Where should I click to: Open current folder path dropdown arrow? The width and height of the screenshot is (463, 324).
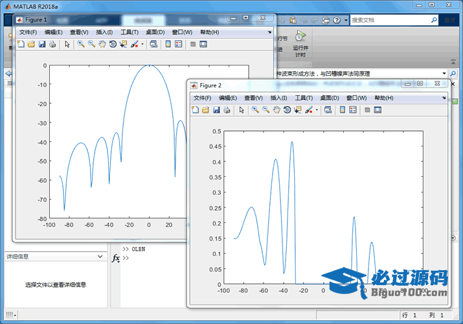[x=444, y=73]
